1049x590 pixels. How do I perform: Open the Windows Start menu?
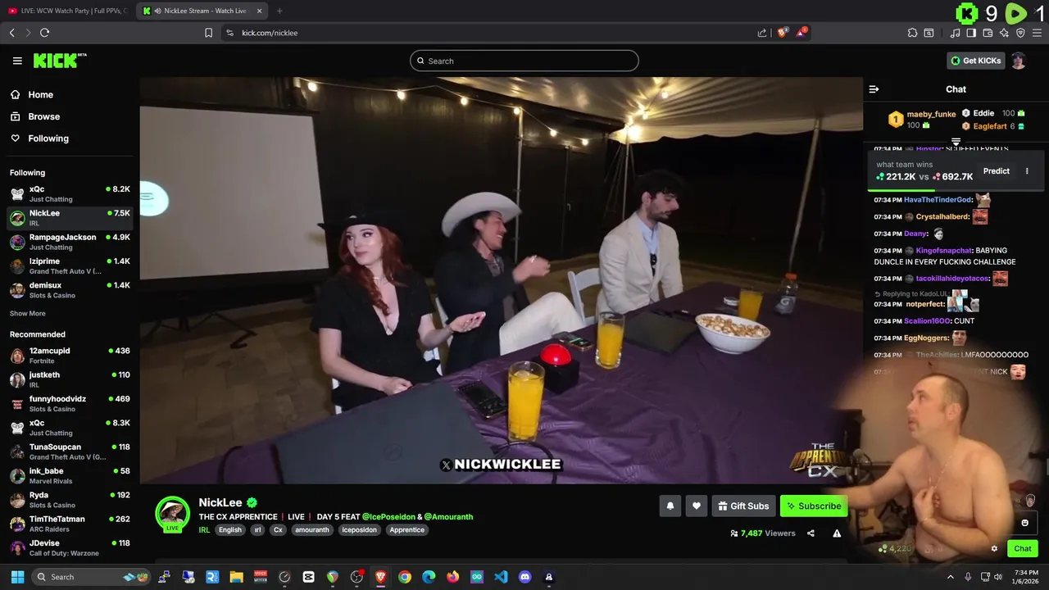click(x=17, y=577)
